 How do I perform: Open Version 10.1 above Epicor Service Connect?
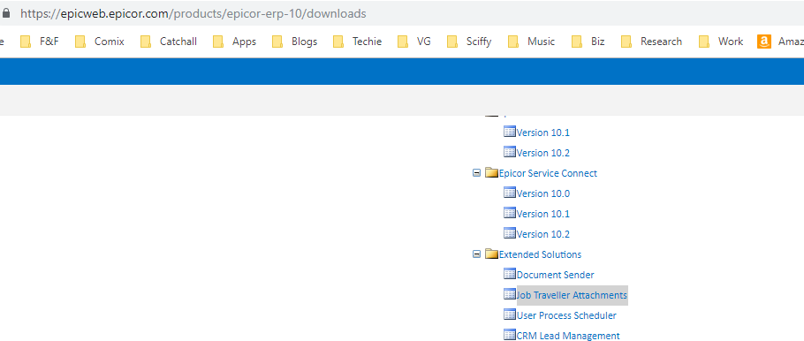[543, 133]
